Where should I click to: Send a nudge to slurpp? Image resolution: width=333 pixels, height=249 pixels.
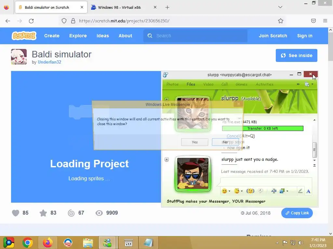click(x=250, y=191)
